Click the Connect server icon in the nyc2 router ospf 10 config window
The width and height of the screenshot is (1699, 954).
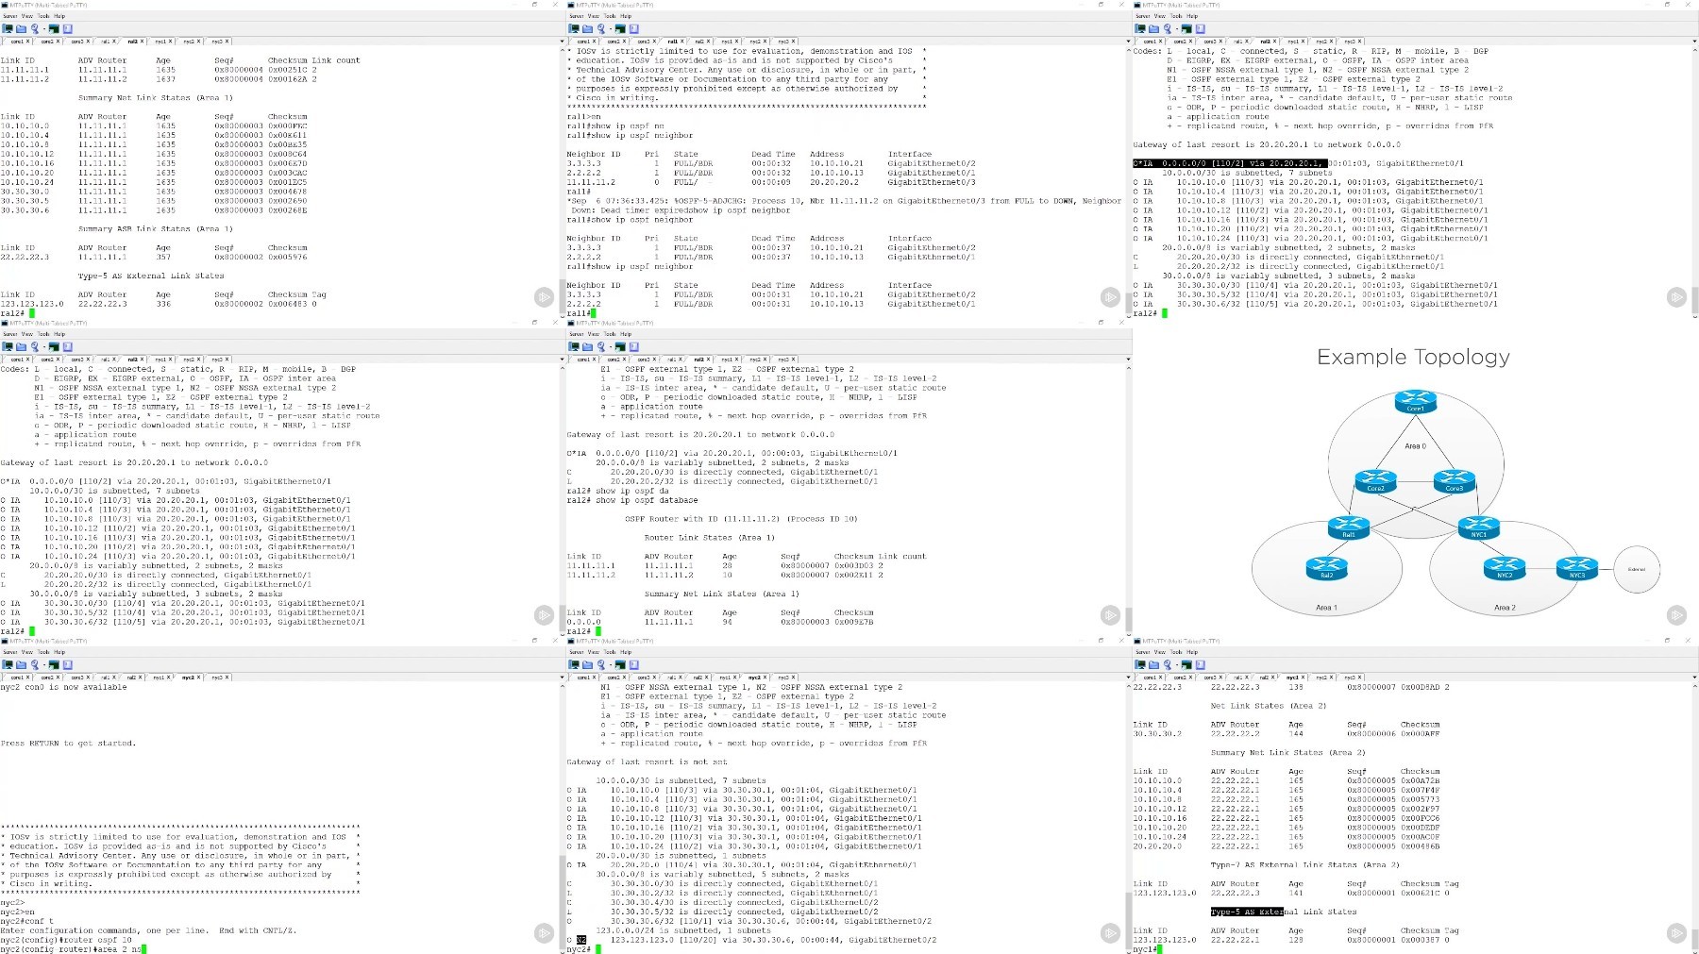(x=8, y=664)
